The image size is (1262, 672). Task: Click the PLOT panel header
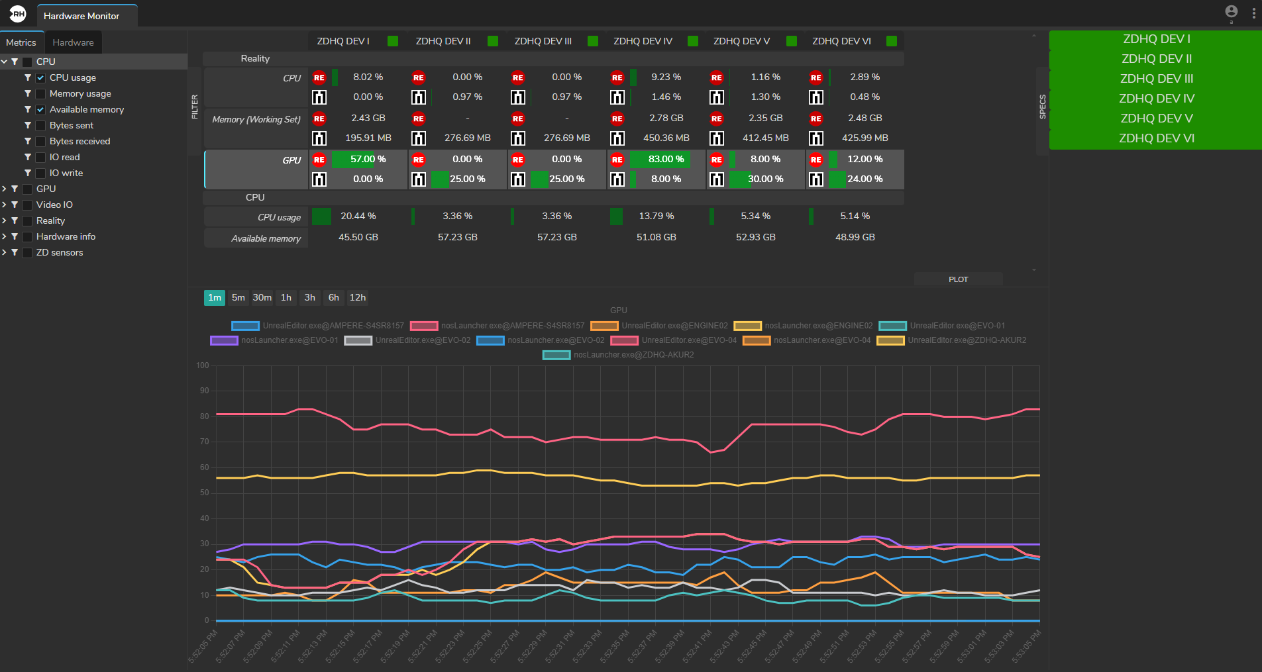[x=958, y=279]
